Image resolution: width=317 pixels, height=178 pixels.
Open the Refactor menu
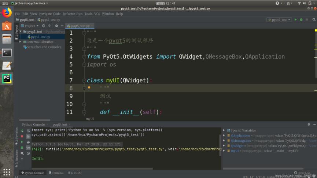(69, 14)
